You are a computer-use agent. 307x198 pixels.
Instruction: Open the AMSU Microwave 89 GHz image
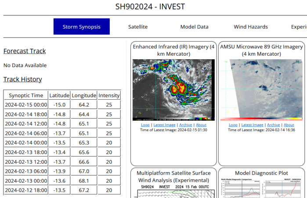pos(261,90)
